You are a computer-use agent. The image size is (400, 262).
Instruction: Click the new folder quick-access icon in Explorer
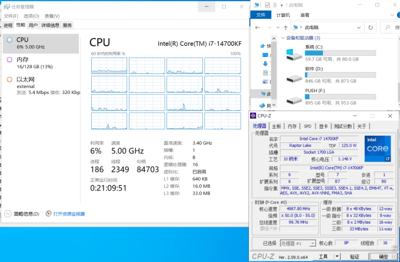275,5
